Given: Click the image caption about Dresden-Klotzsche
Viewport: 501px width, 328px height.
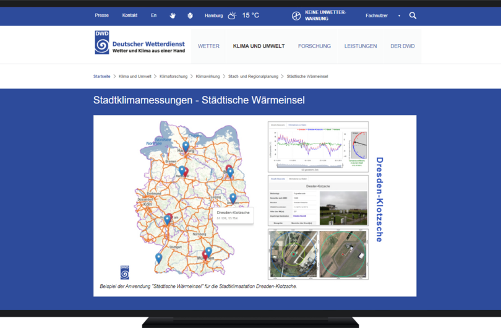Looking at the screenshot, I should point(199,287).
